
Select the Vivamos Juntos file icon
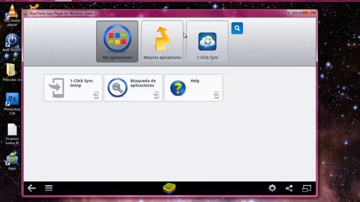pos(12,134)
